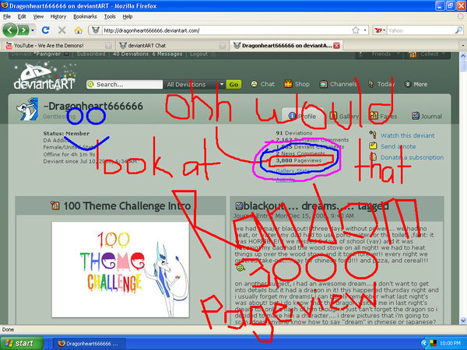Viewport: 467px width, 350px height.
Task: Switch to the deviantART Chat tab
Action: point(172,46)
